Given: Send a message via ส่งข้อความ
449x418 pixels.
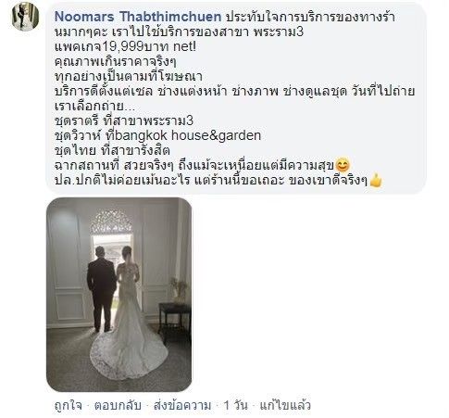Looking at the screenshot, I should [x=182, y=405].
